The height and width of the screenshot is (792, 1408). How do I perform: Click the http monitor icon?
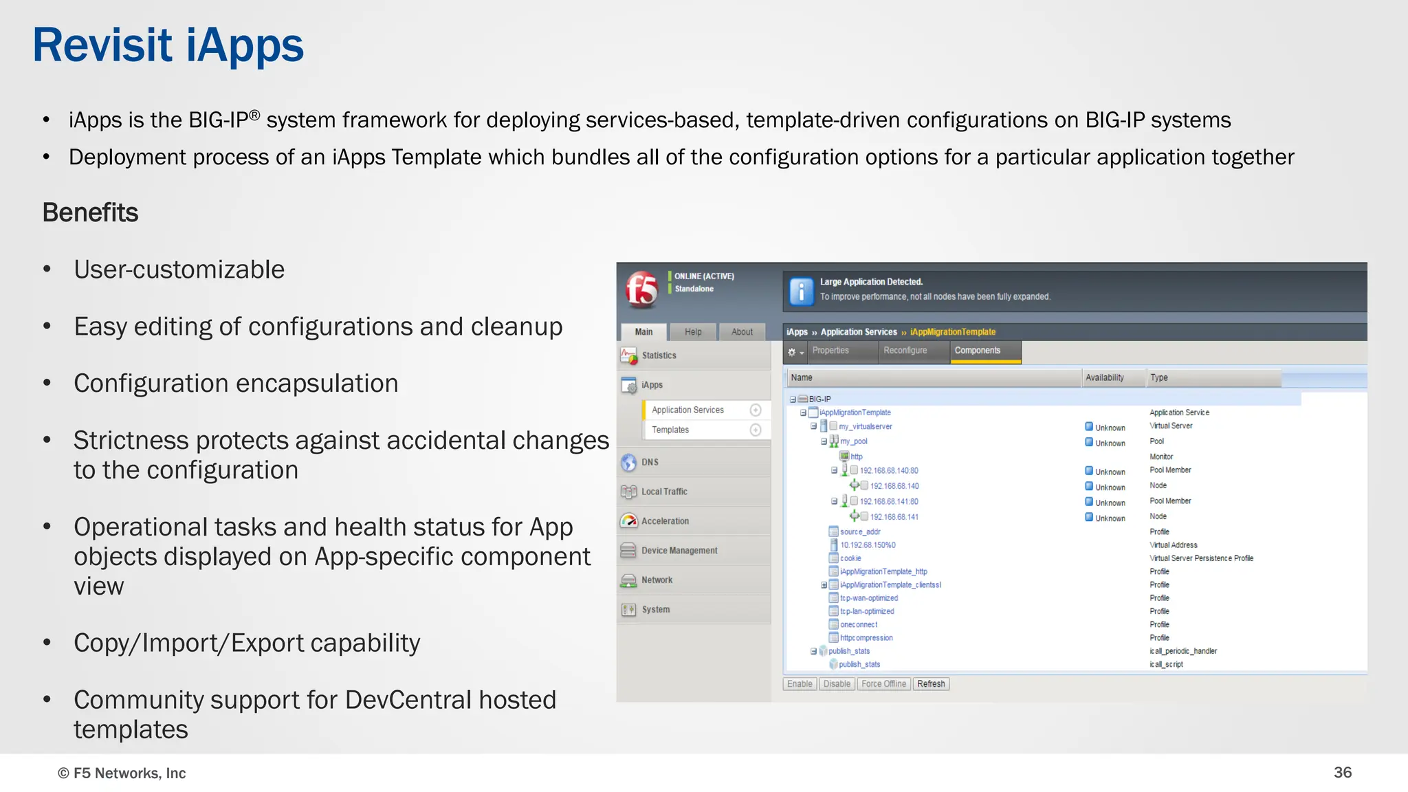(844, 456)
